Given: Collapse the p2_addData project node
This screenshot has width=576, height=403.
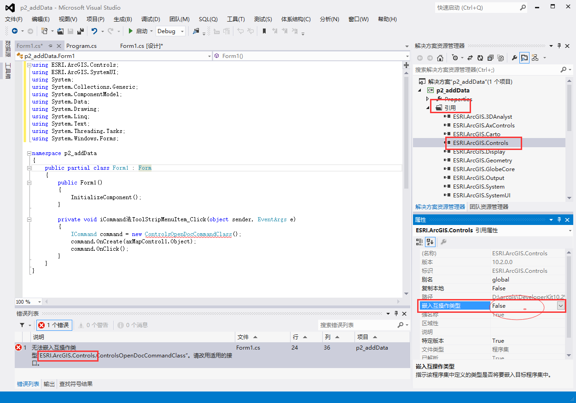Looking at the screenshot, I should (419, 90).
